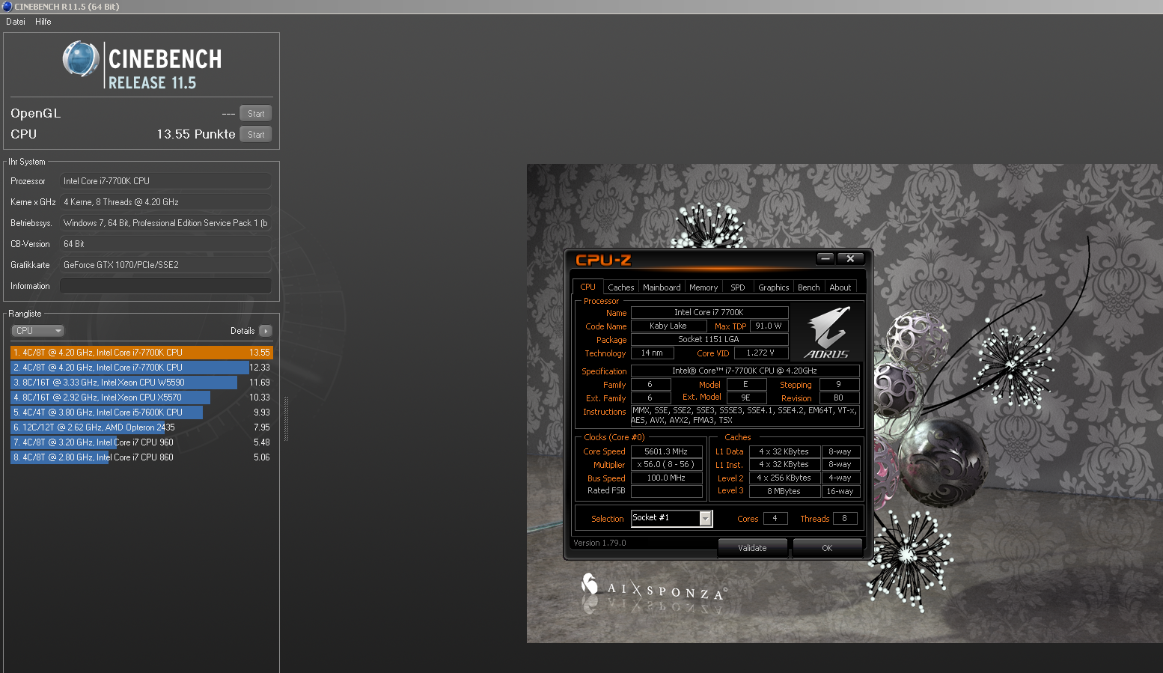Switch to About tab in CPU-Z
This screenshot has width=1163, height=673.
[840, 287]
